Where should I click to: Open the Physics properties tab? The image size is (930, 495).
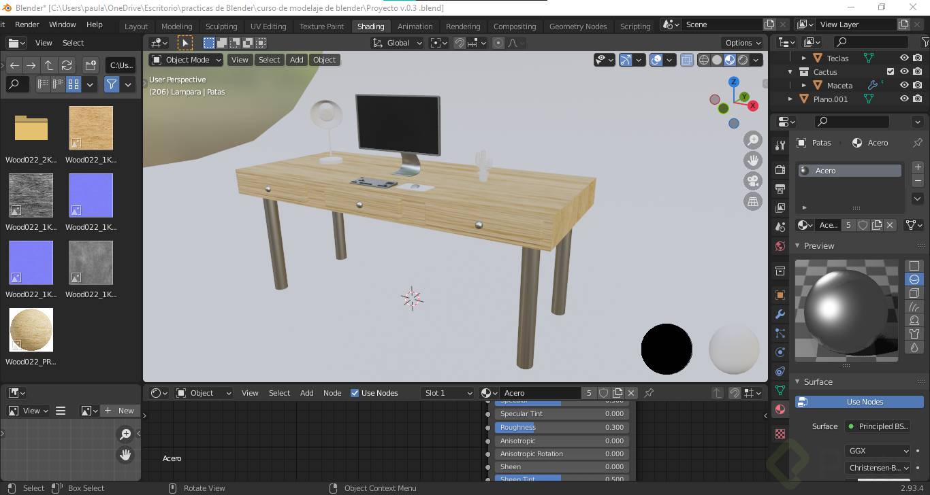click(780, 352)
